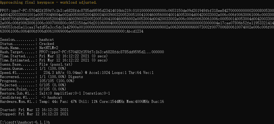Click the Guess.Base pass1.txt file entry

56,65
